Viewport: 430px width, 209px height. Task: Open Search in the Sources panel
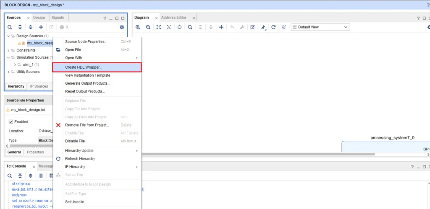pyautogui.click(x=10, y=27)
